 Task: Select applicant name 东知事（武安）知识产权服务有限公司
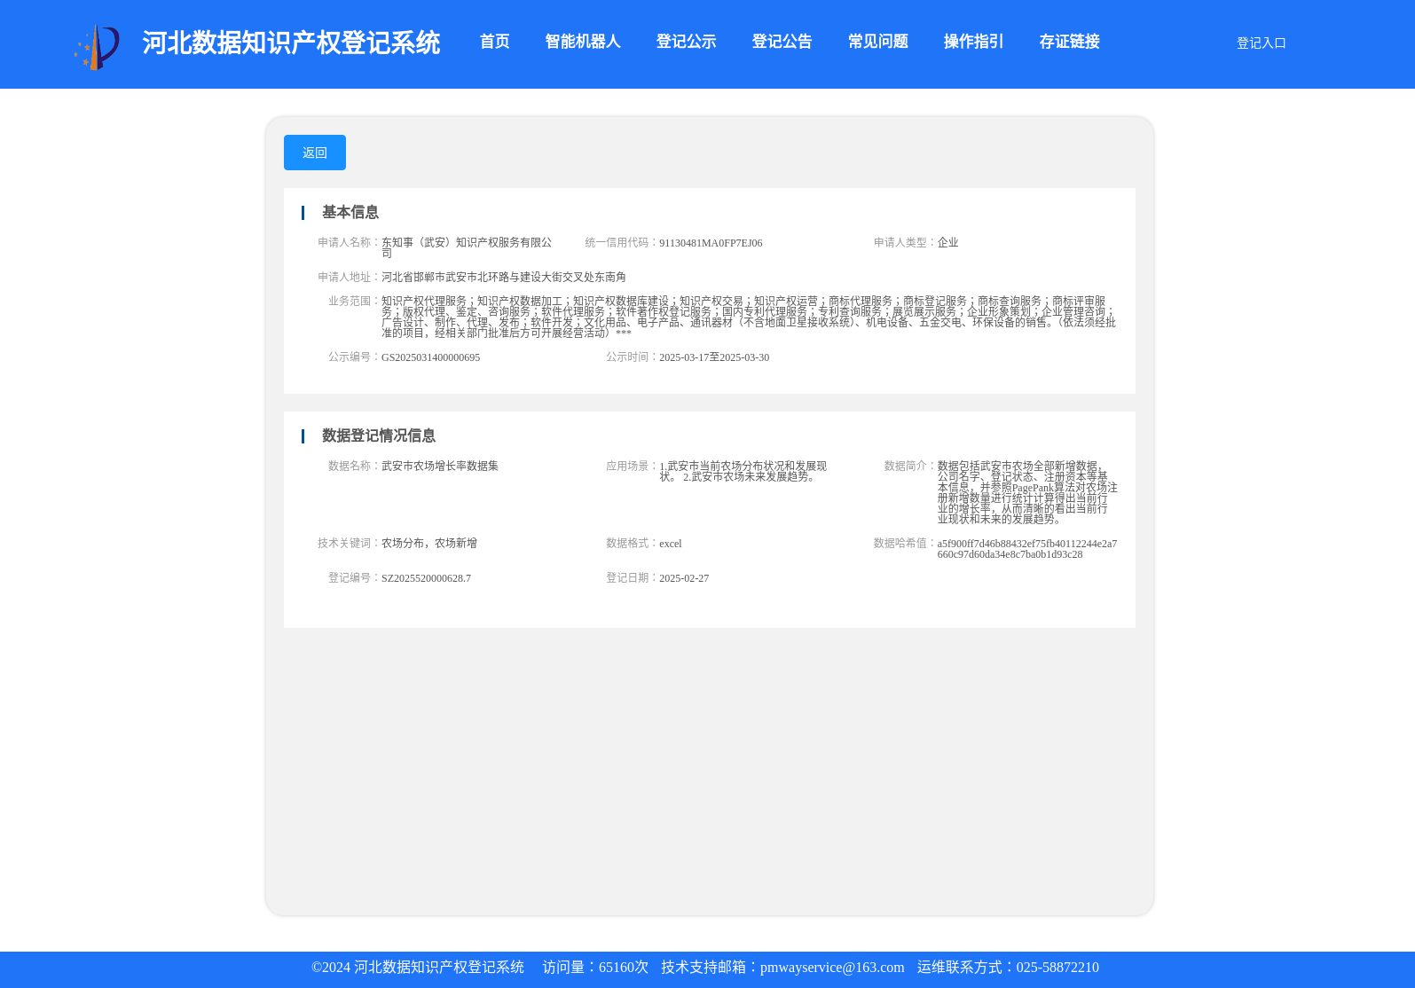tap(467, 247)
